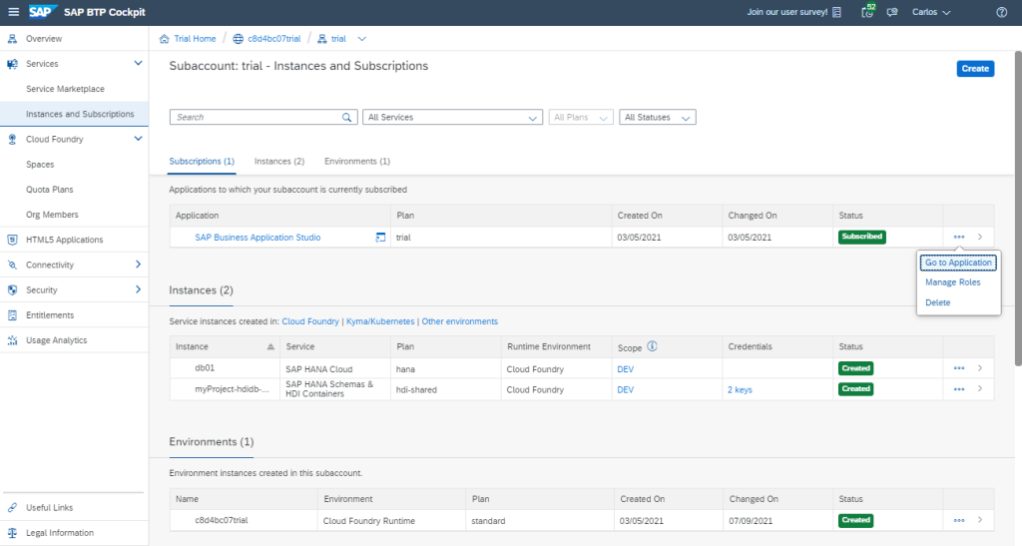The width and height of the screenshot is (1022, 546).
Task: Expand details of the myProject-hdidb row
Action: click(980, 389)
